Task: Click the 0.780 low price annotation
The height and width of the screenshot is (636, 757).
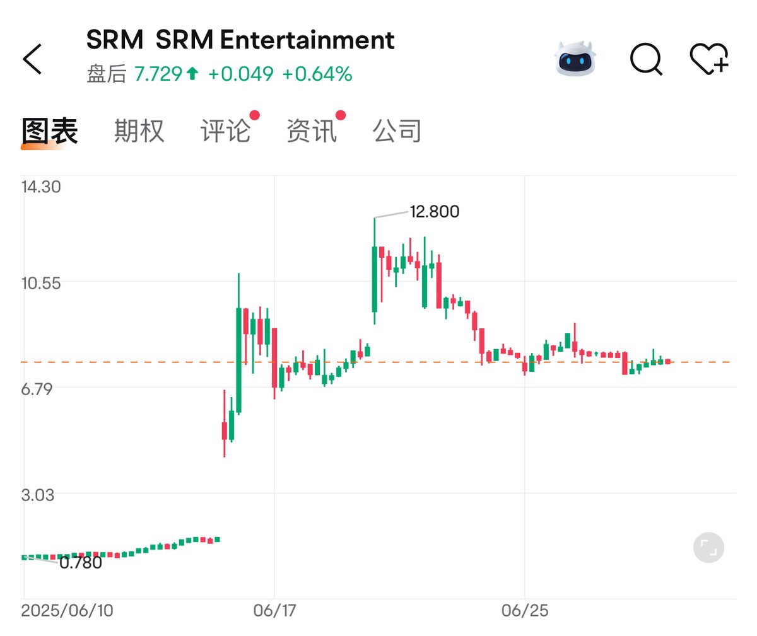Action: click(81, 563)
